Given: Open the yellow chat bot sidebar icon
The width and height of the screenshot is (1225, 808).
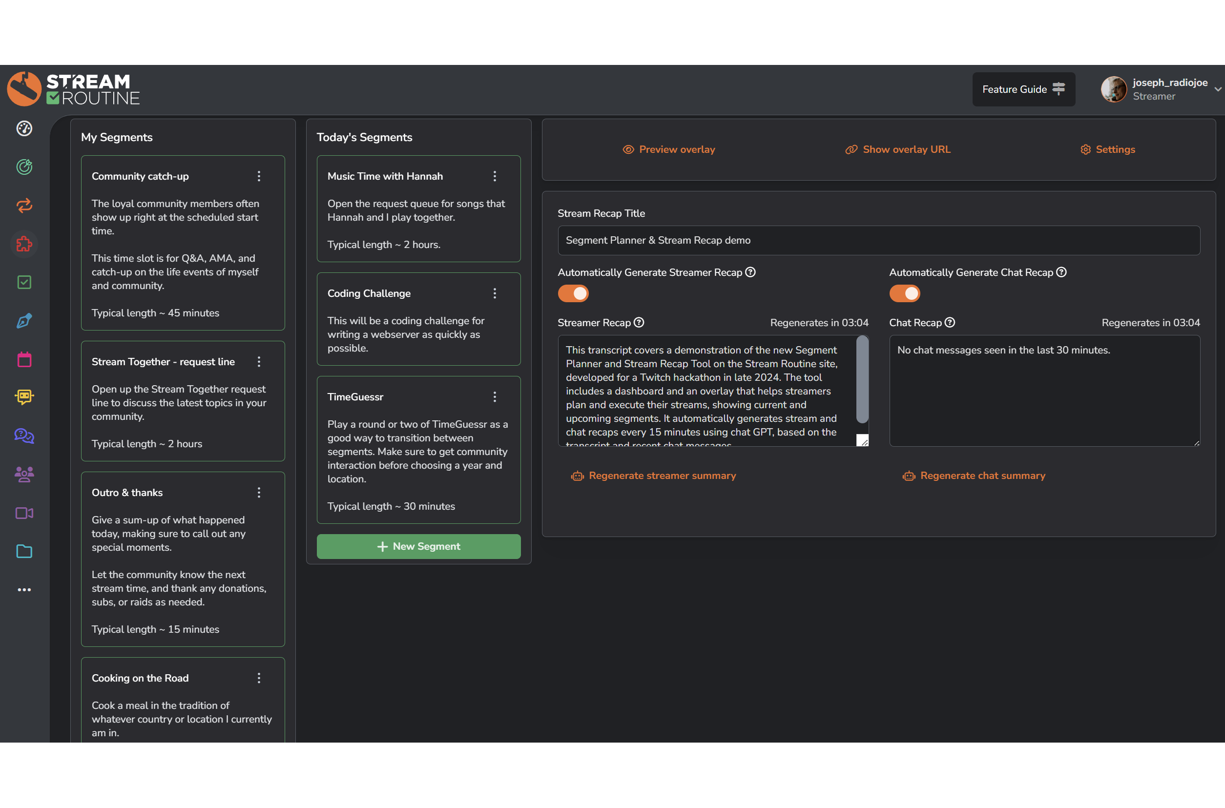Looking at the screenshot, I should pos(24,397).
